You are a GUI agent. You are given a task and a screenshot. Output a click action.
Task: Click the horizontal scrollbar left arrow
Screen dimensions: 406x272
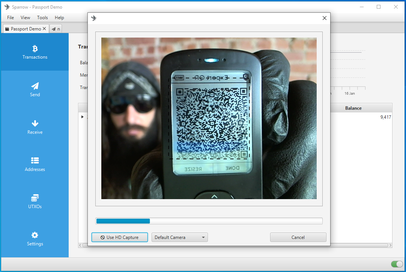pos(80,245)
